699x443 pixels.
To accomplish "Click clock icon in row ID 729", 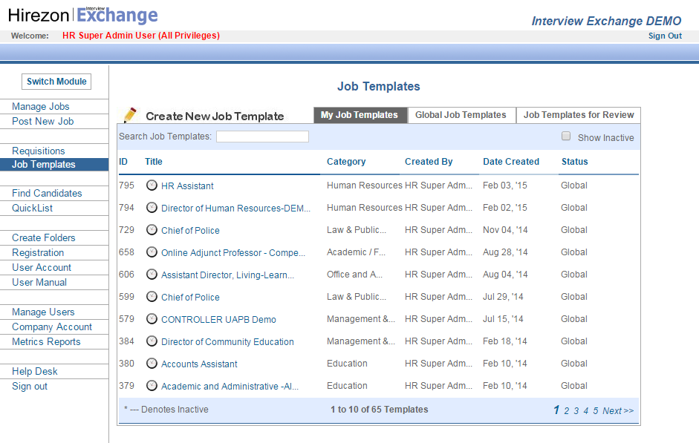I will tap(152, 230).
